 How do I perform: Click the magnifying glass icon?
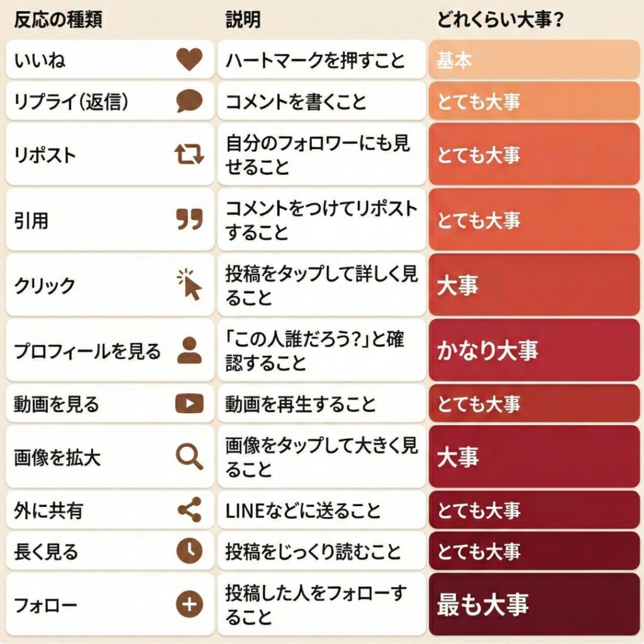tap(189, 457)
